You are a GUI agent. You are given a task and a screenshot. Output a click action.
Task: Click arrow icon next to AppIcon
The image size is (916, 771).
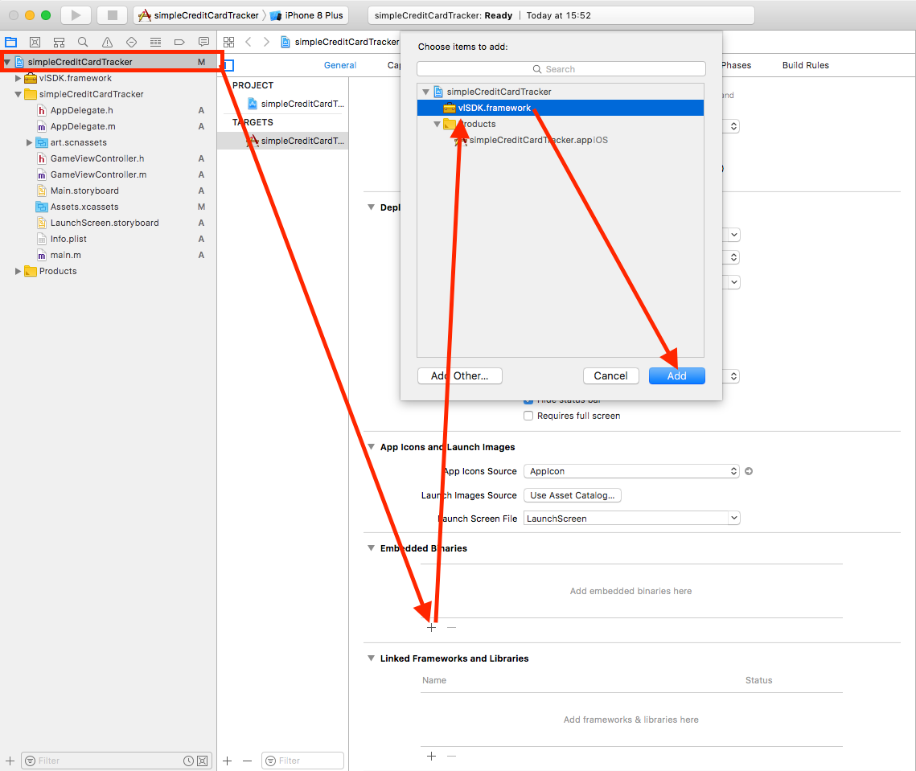tap(749, 471)
